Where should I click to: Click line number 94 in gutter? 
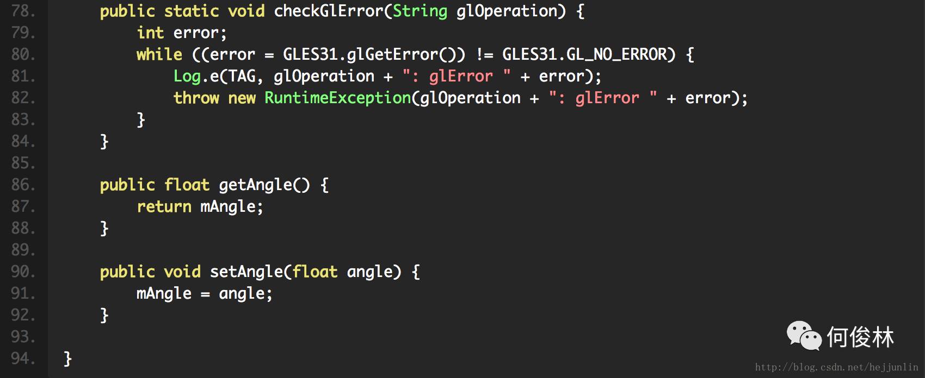point(23,358)
